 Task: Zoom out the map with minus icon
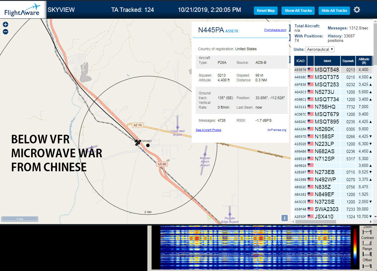(x=5, y=32)
